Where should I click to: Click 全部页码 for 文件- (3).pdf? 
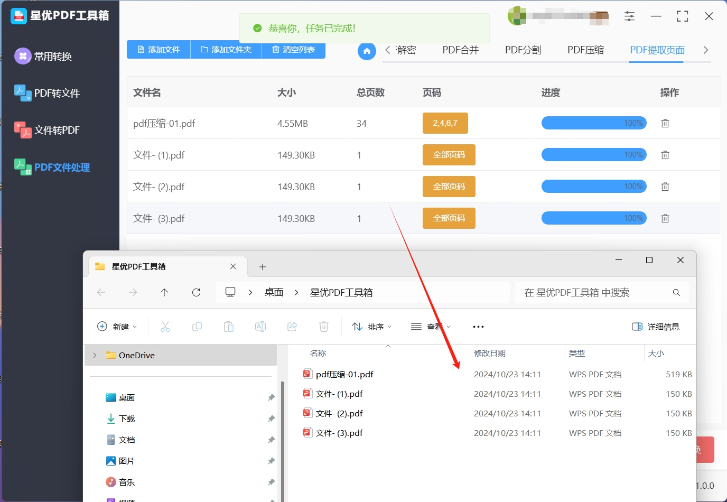pyautogui.click(x=449, y=218)
